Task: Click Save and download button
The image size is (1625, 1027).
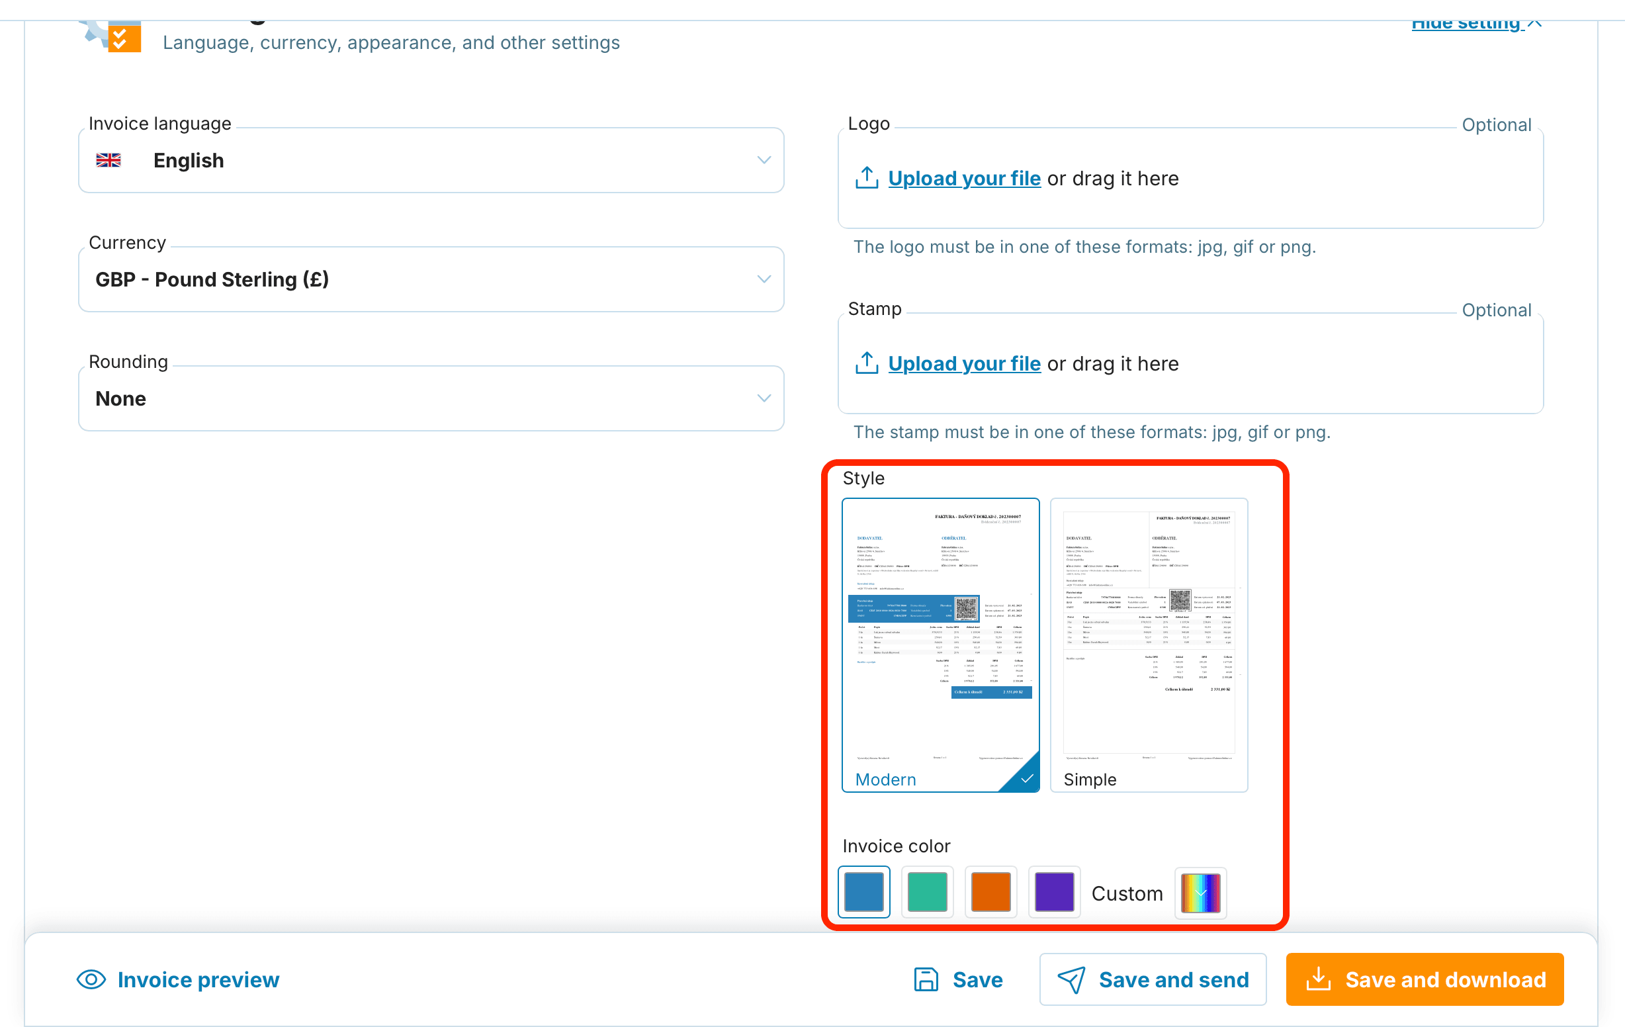Action: click(1425, 980)
